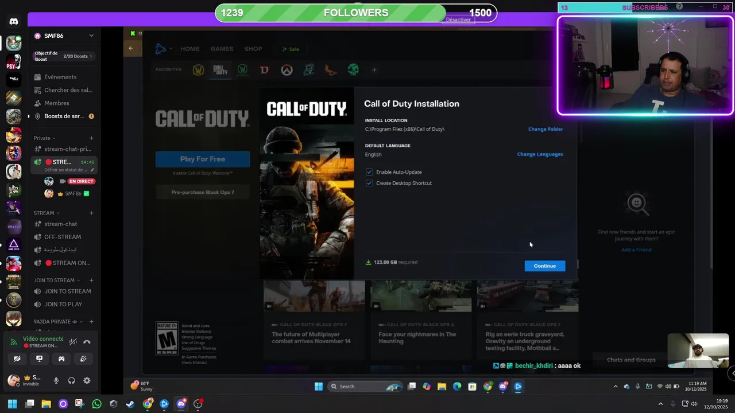Click the share screen icon in Discord
This screenshot has height=413, width=735.
click(x=39, y=359)
